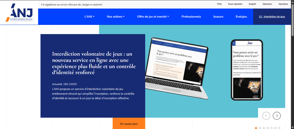Open the L'ANJ dropdown menu
The image size is (294, 129).
90,17
